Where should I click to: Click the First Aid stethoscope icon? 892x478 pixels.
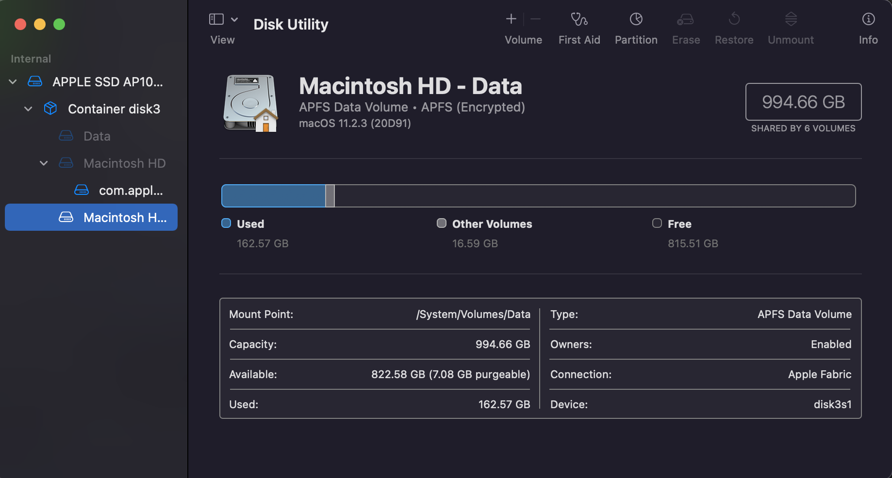pyautogui.click(x=579, y=19)
